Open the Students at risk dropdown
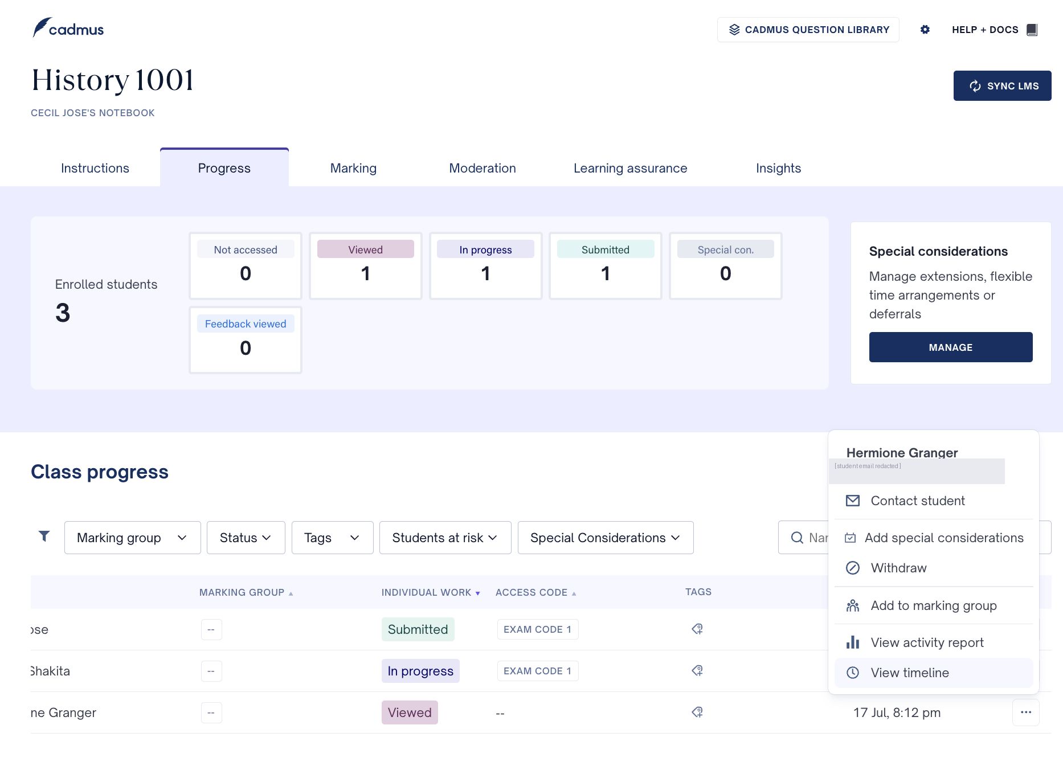 pyautogui.click(x=445, y=538)
